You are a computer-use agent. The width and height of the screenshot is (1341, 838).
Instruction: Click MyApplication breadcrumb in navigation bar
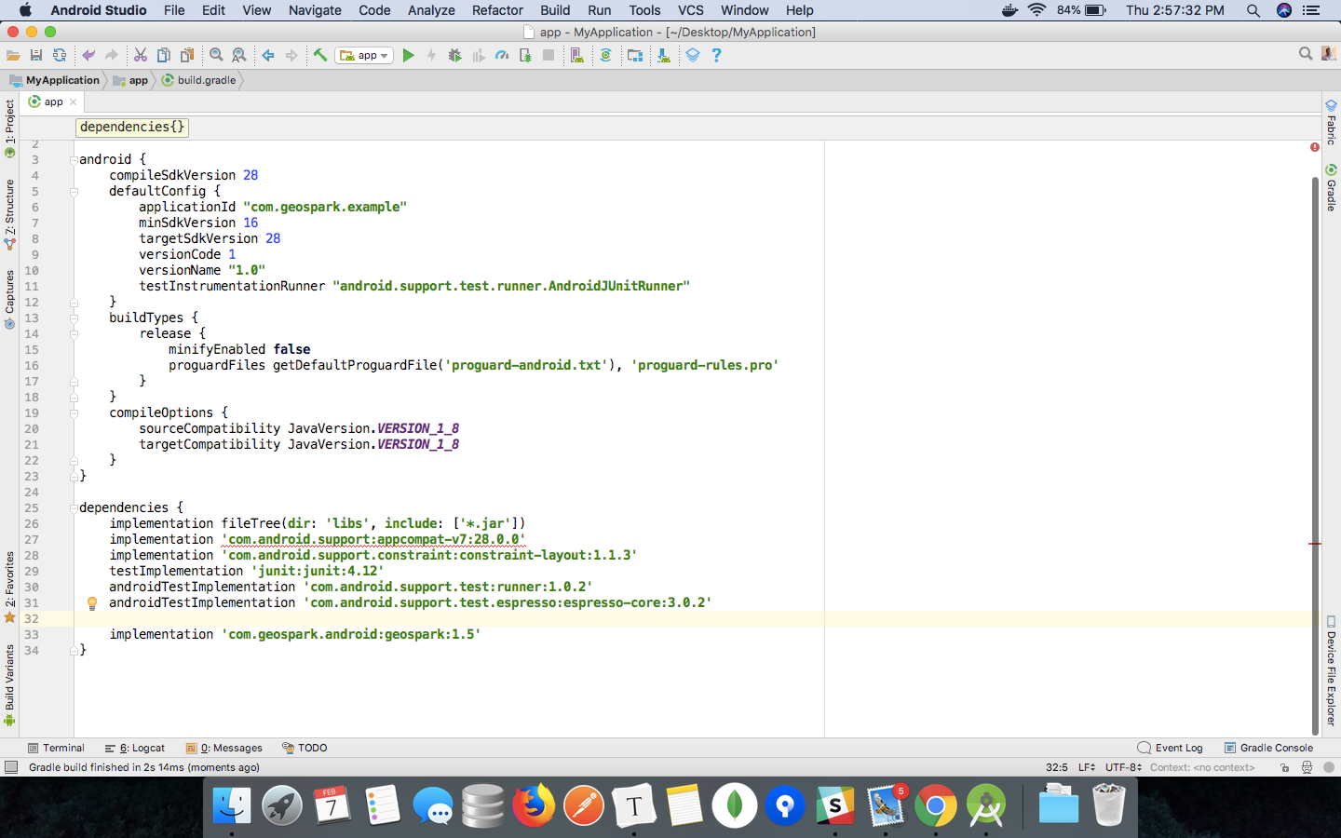[x=55, y=80]
